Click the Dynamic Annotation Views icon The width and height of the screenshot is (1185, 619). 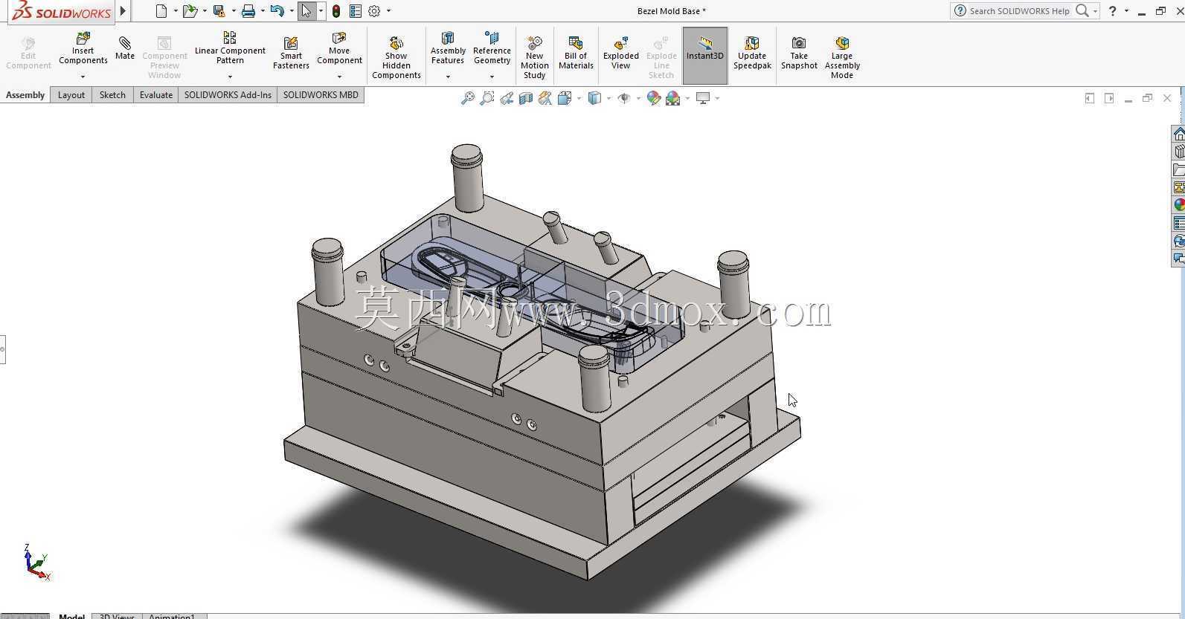(545, 98)
